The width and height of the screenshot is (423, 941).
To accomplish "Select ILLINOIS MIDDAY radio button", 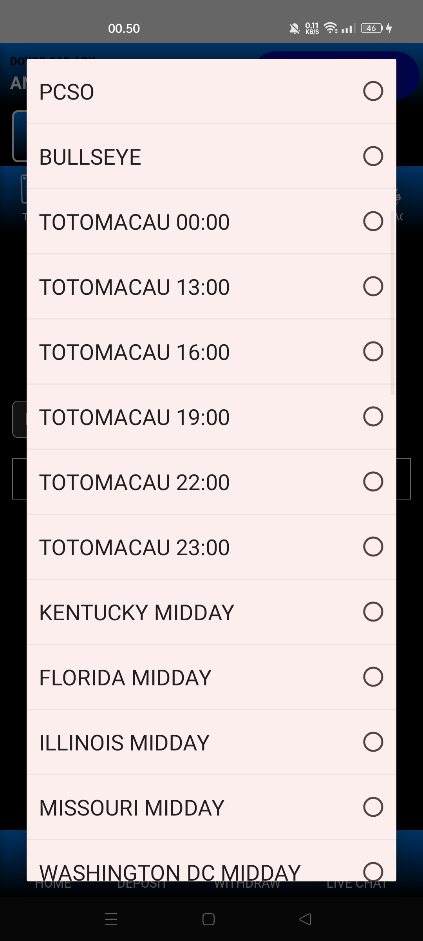I will [373, 742].
